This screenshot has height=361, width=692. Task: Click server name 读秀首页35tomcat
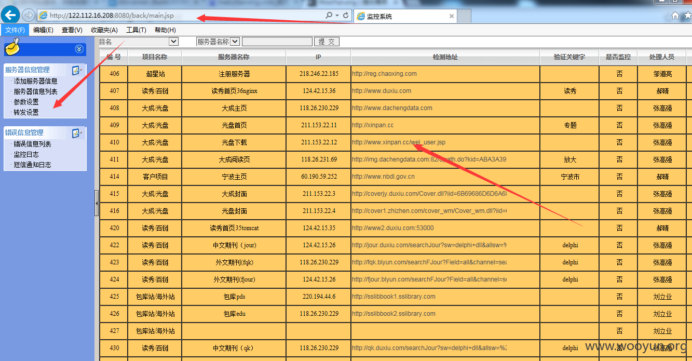(234, 228)
